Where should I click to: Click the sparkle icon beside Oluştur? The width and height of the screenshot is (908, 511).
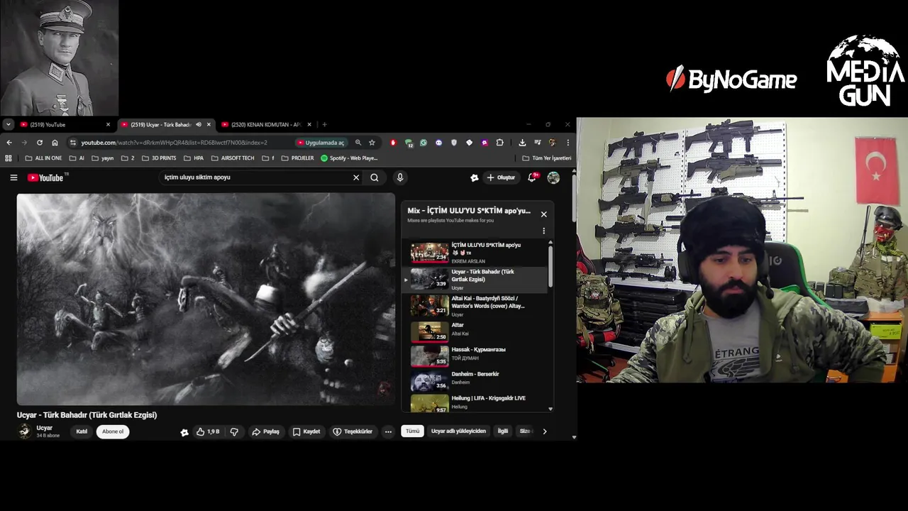pos(475,177)
